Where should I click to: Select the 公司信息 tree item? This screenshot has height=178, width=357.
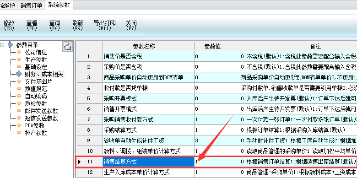[x=36, y=52]
